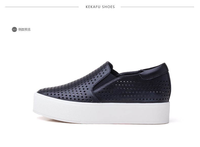Click the horizontal divider line left of title
Image resolution: width=200 pixels, height=147 pixels.
42,7
